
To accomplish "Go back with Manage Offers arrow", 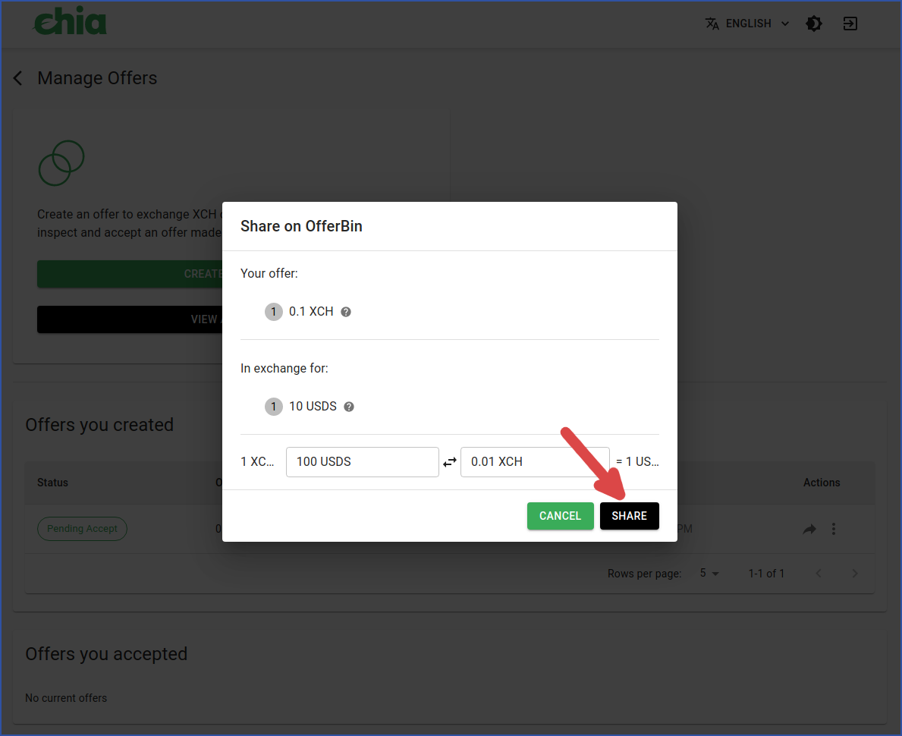I will (x=18, y=78).
